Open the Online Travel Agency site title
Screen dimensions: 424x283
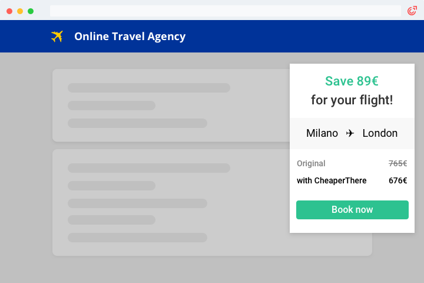point(130,37)
